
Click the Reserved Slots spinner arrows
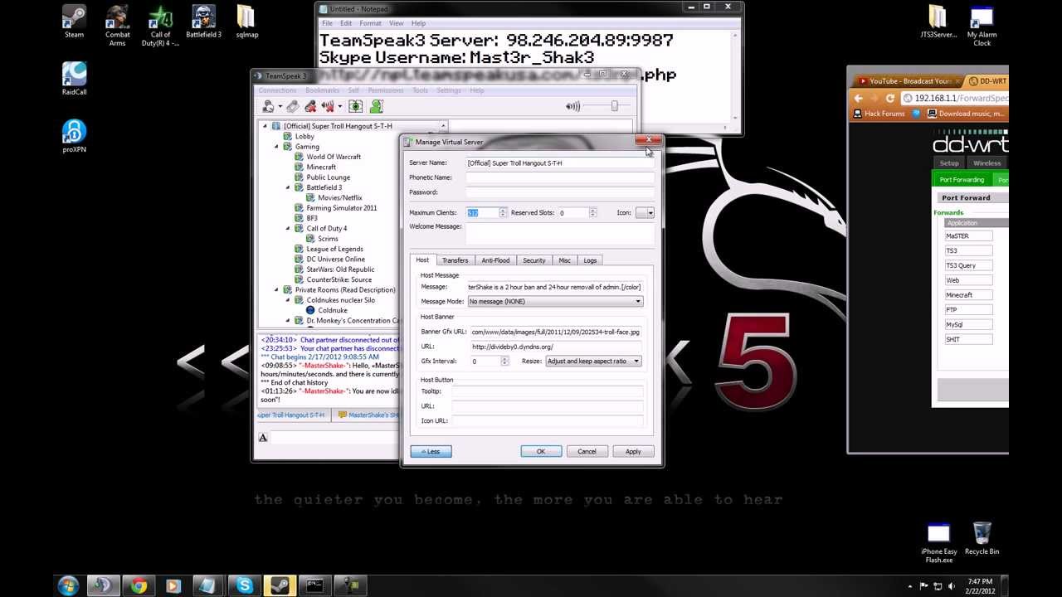click(x=592, y=213)
